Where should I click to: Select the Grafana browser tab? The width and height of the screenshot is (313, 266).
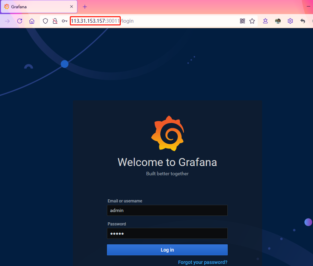coord(34,7)
